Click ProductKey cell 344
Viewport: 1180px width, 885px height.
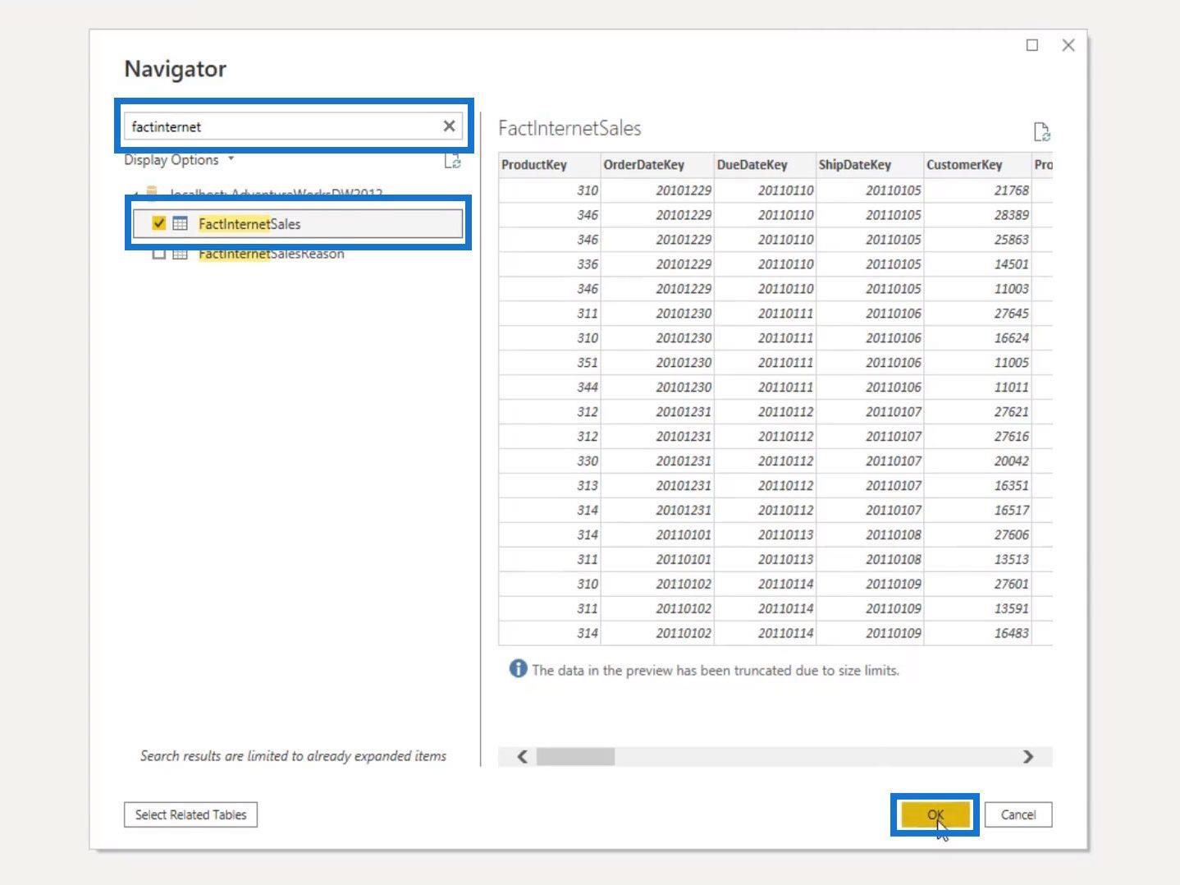[x=549, y=387]
